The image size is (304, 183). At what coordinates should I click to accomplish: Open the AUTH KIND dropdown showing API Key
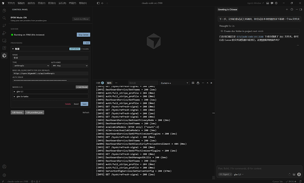click(x=70, y=66)
